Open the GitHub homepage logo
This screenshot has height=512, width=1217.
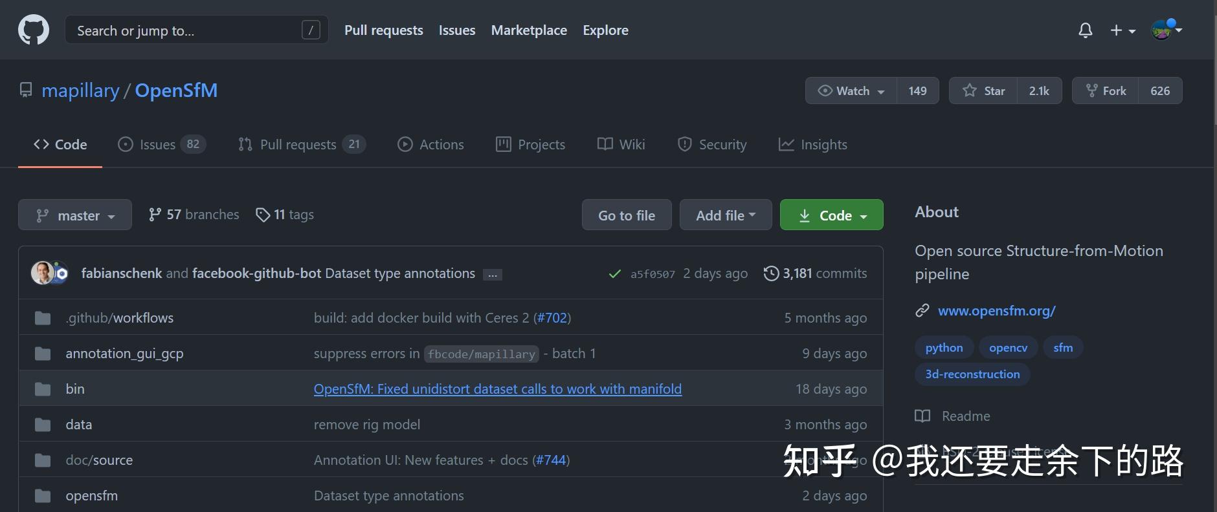pos(34,30)
